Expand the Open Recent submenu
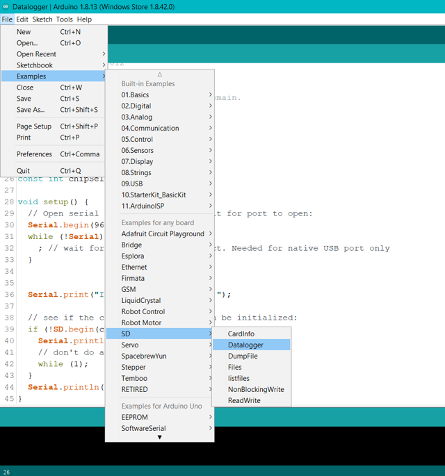The width and height of the screenshot is (445, 476). coord(54,54)
